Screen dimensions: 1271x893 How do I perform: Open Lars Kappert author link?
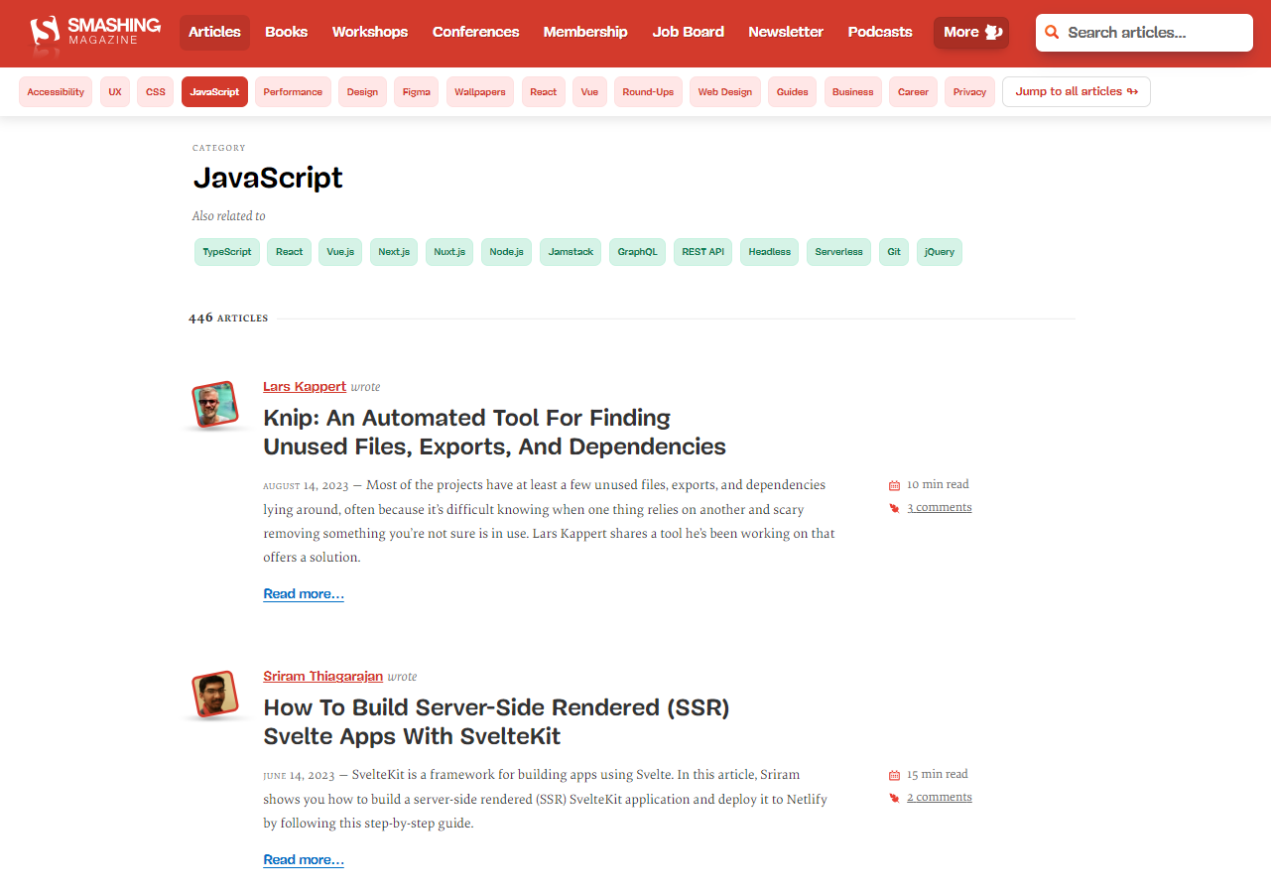pos(305,387)
